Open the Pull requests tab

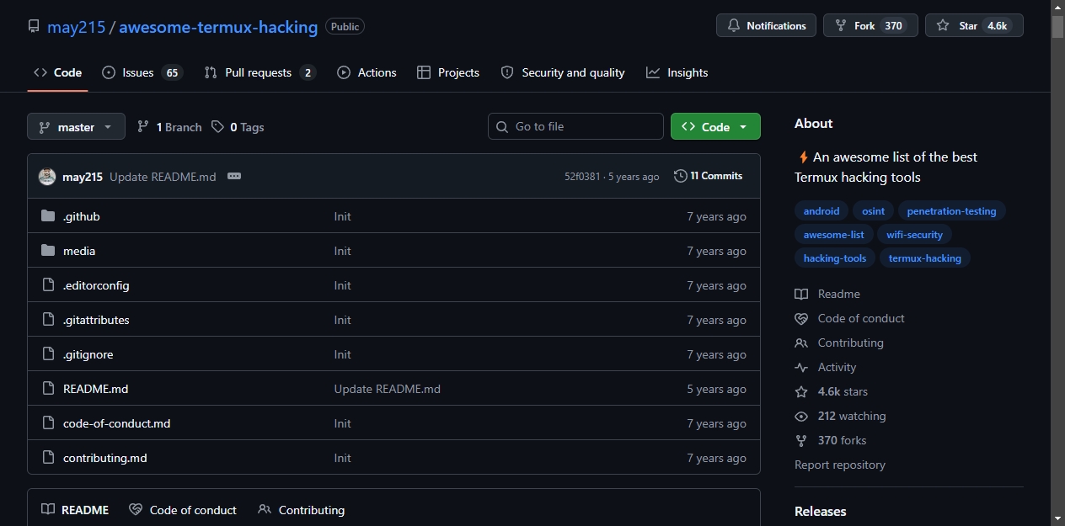260,73
